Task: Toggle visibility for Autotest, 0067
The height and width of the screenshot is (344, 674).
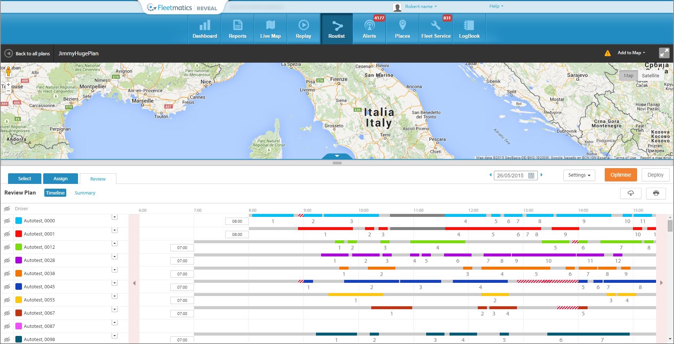Action: coord(7,313)
